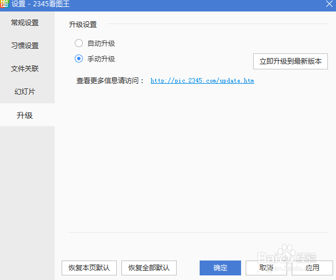Viewport: 336px width, 280px height.
Task: Click the 2345看图王 app icon in the title bar
Action: click(4, 3)
